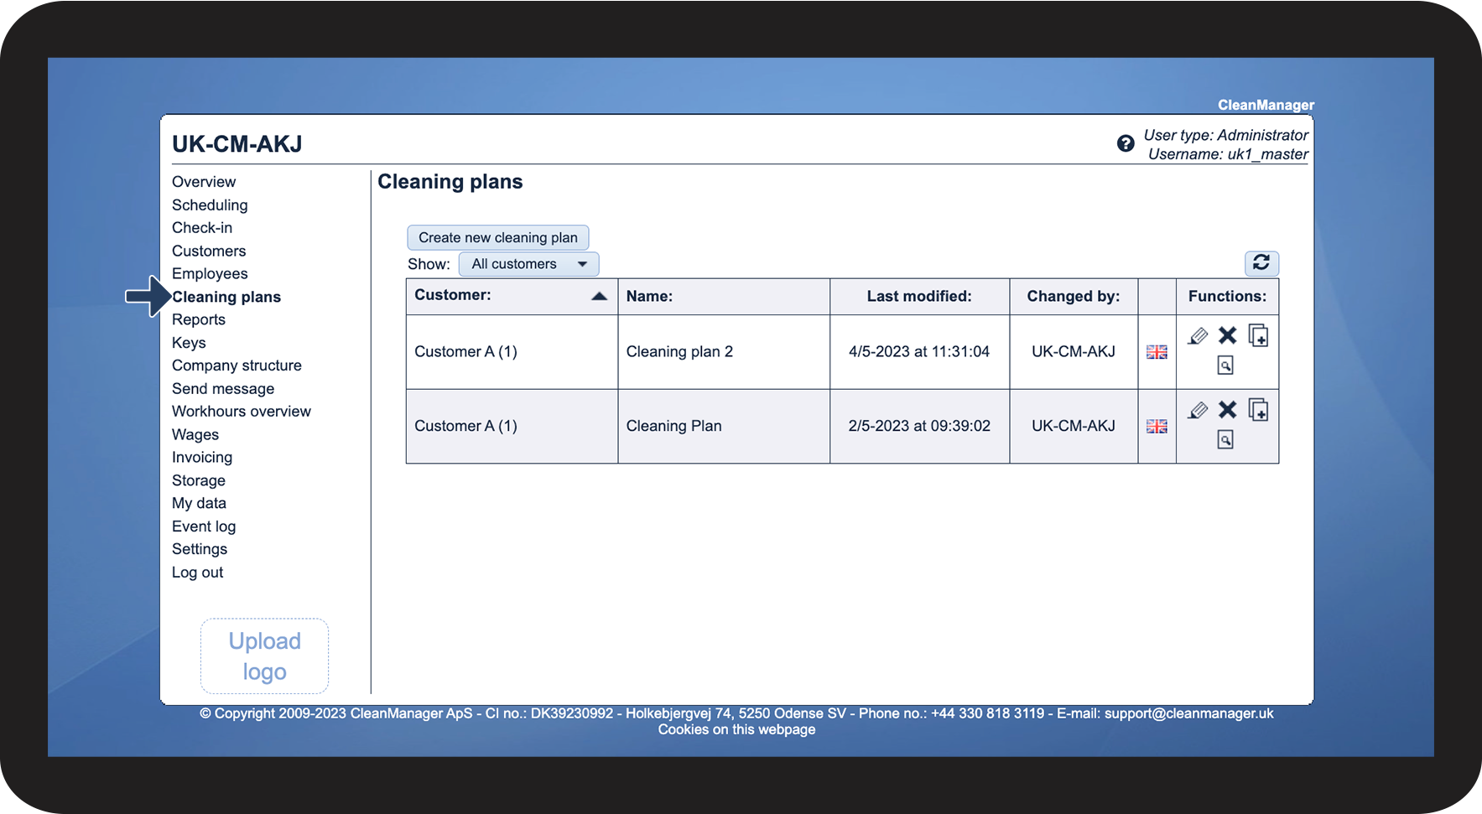1482x814 pixels.
Task: View the Event log
Action: 204,526
